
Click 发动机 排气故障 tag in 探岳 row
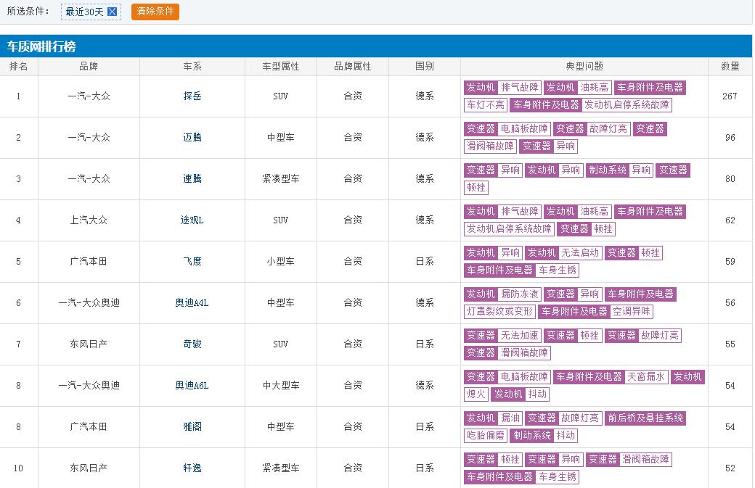[x=502, y=88]
